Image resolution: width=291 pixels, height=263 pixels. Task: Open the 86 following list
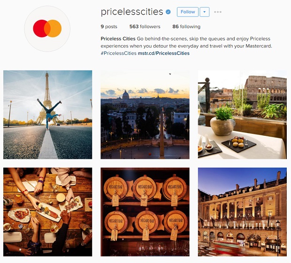tap(186, 27)
